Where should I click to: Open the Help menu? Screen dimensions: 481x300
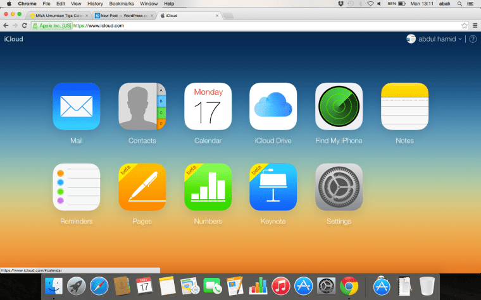[x=169, y=4]
